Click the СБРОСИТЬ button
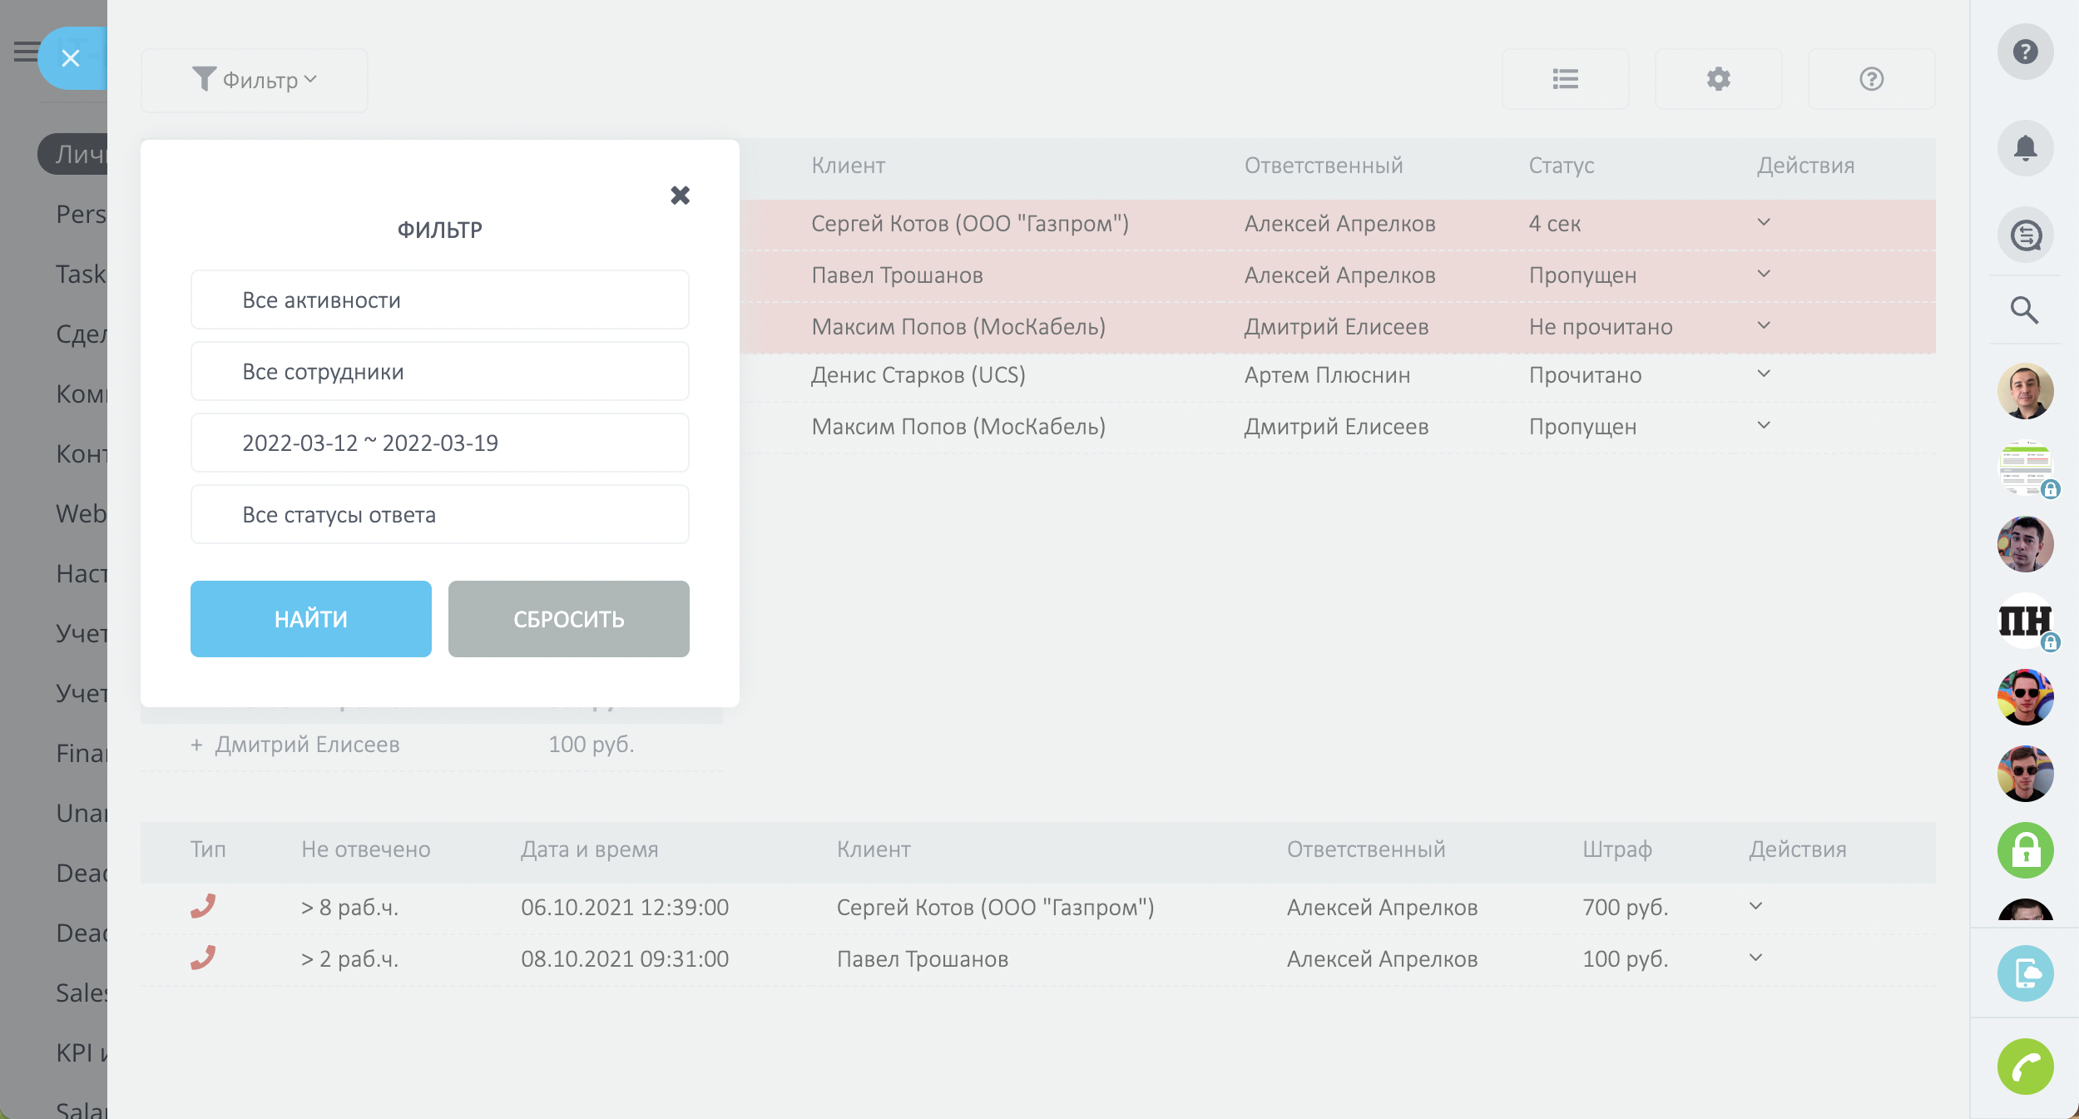 pos(568,619)
